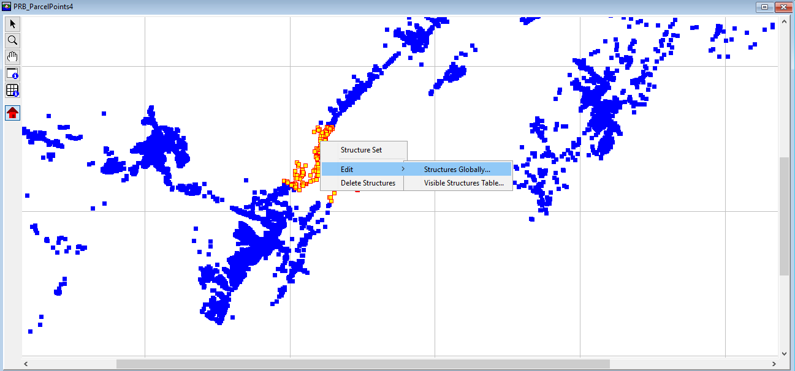Select the red house structure tool
The width and height of the screenshot is (795, 371).
point(12,113)
